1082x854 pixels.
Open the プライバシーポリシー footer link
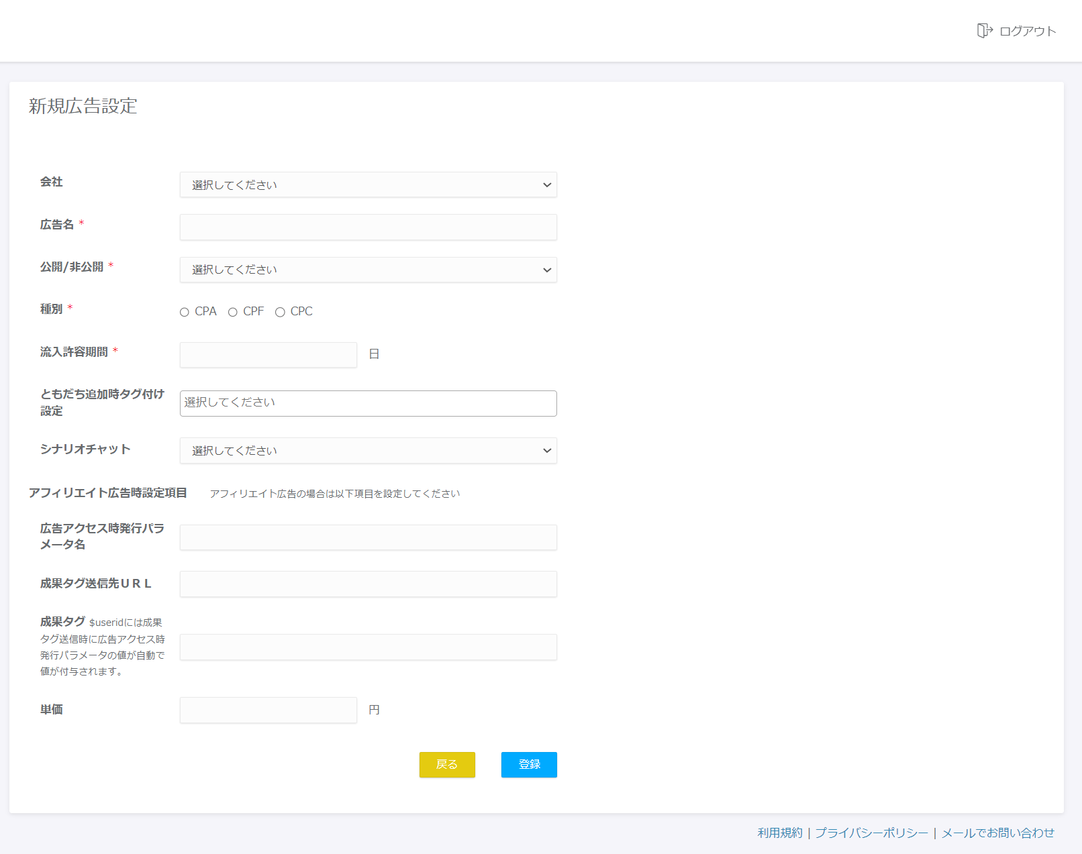(871, 833)
